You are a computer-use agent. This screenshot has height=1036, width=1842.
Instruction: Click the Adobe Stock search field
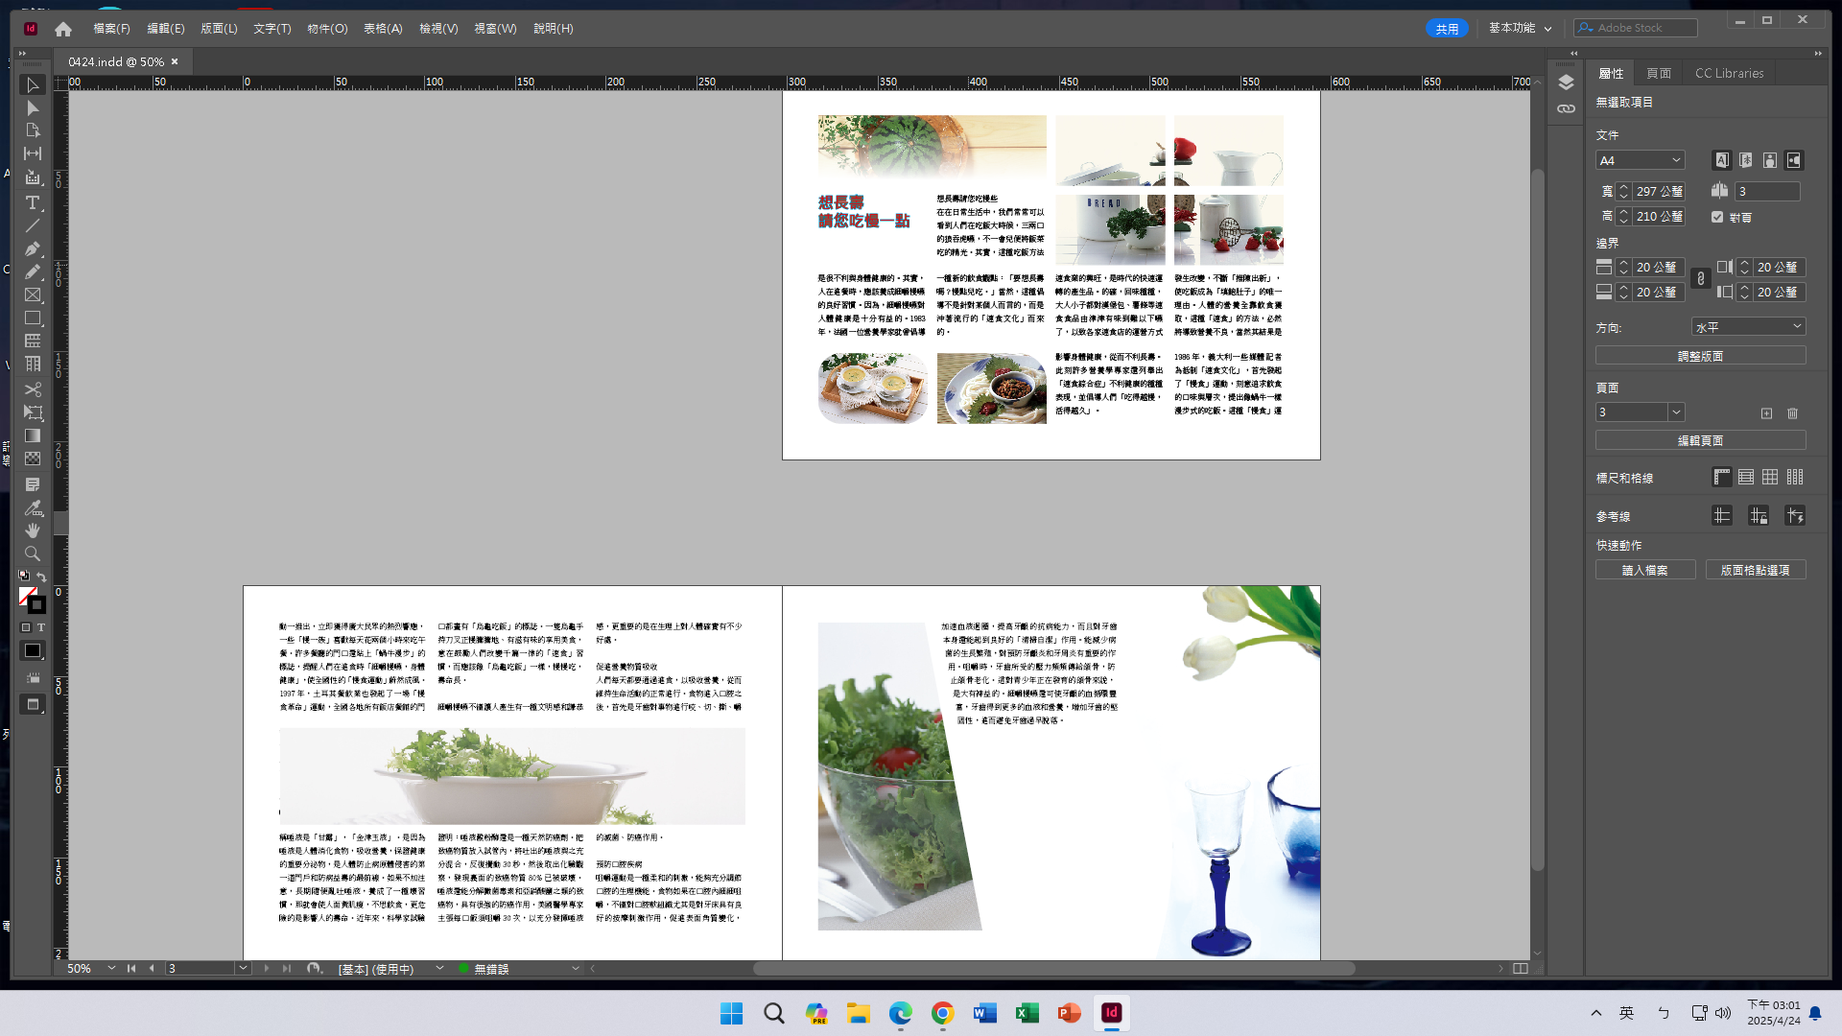click(x=1636, y=27)
